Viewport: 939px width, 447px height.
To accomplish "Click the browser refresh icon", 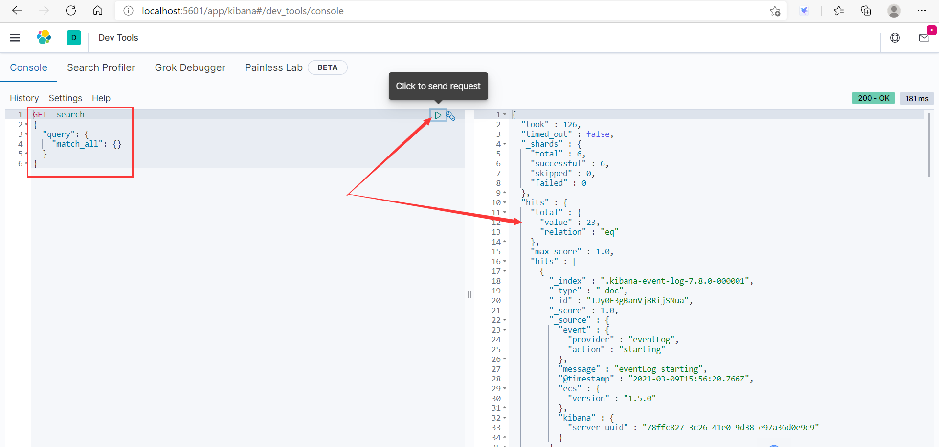I will (x=71, y=11).
